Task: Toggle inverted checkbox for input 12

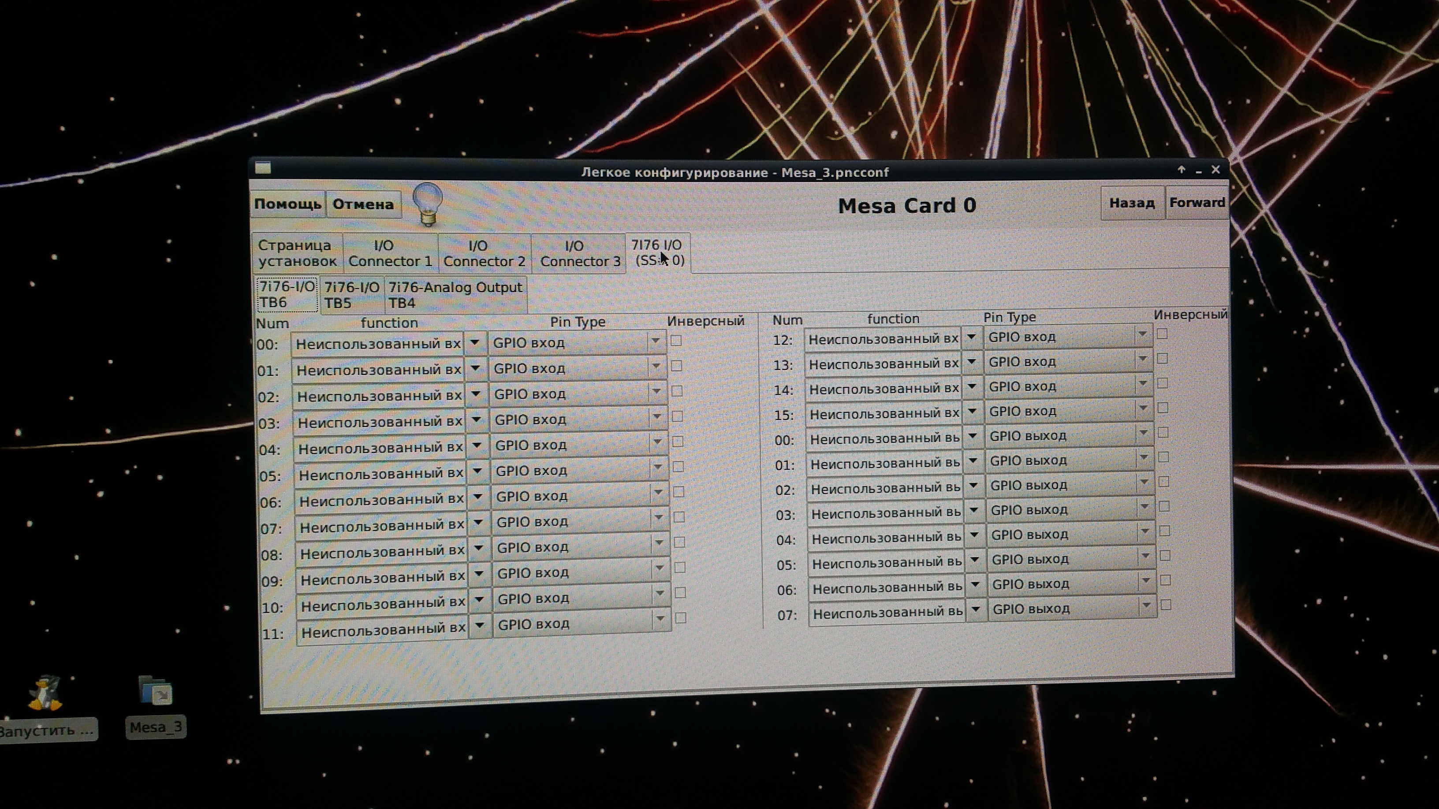Action: click(x=1163, y=334)
